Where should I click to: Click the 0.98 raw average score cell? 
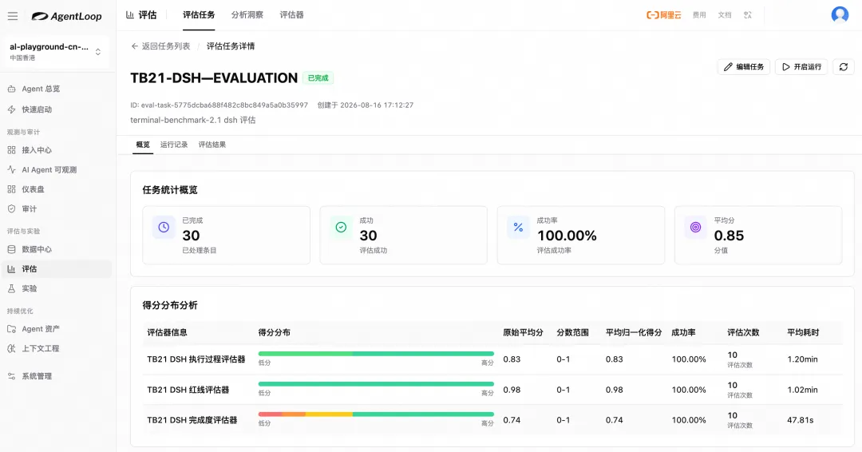click(512, 390)
